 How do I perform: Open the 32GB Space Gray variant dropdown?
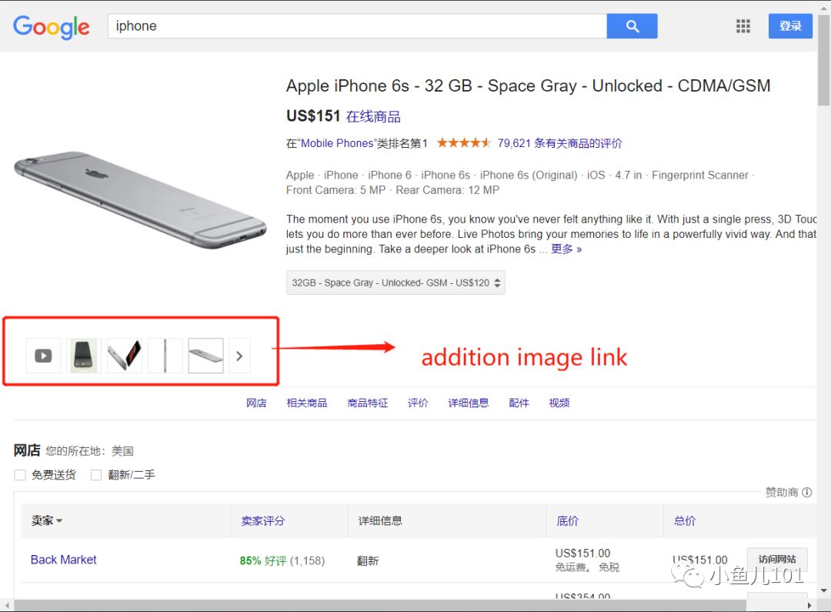[395, 283]
